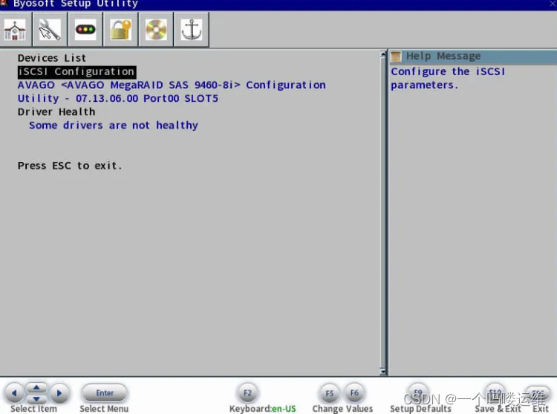Click the Enter Select Menu button
The height and width of the screenshot is (414, 557).
point(105,393)
